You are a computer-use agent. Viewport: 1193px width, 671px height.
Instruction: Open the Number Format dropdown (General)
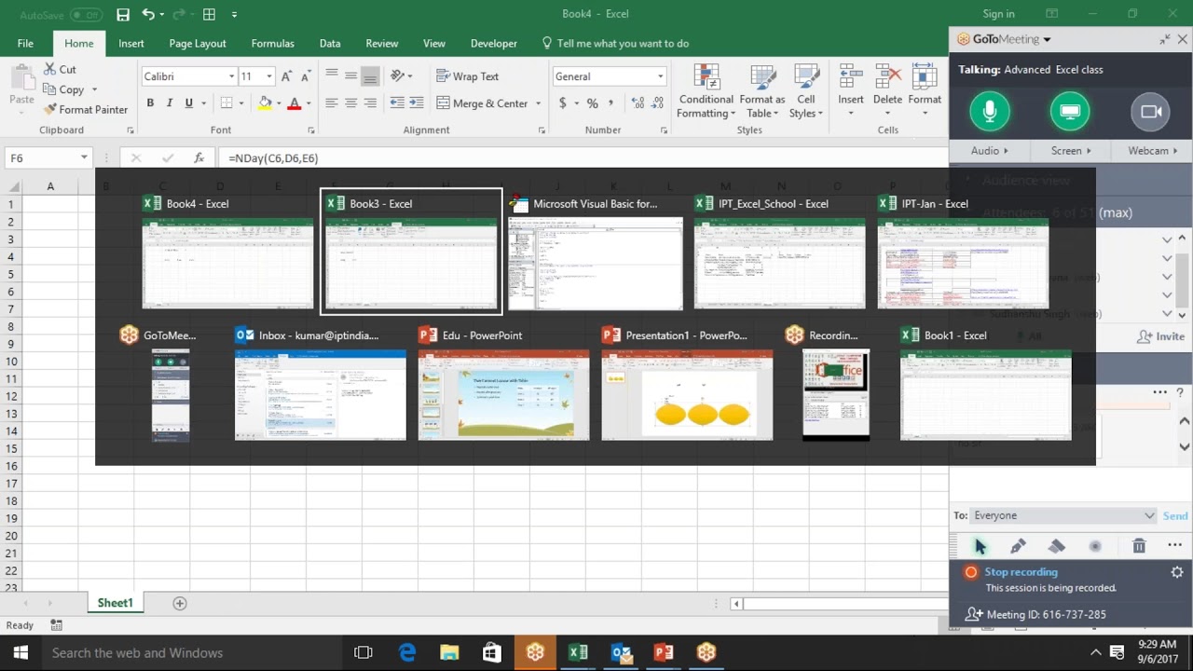click(660, 76)
